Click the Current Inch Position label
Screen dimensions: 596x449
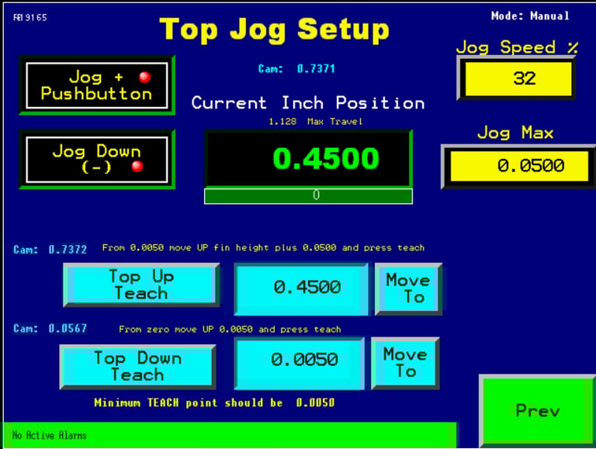(308, 103)
